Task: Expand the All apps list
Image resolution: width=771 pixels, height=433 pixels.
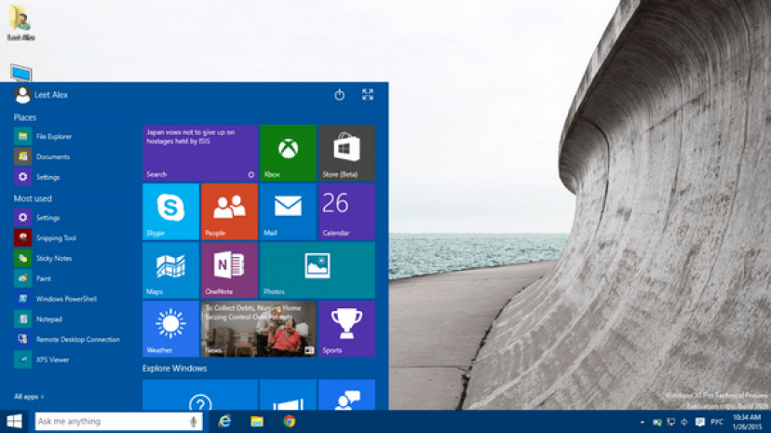Action: pos(28,397)
